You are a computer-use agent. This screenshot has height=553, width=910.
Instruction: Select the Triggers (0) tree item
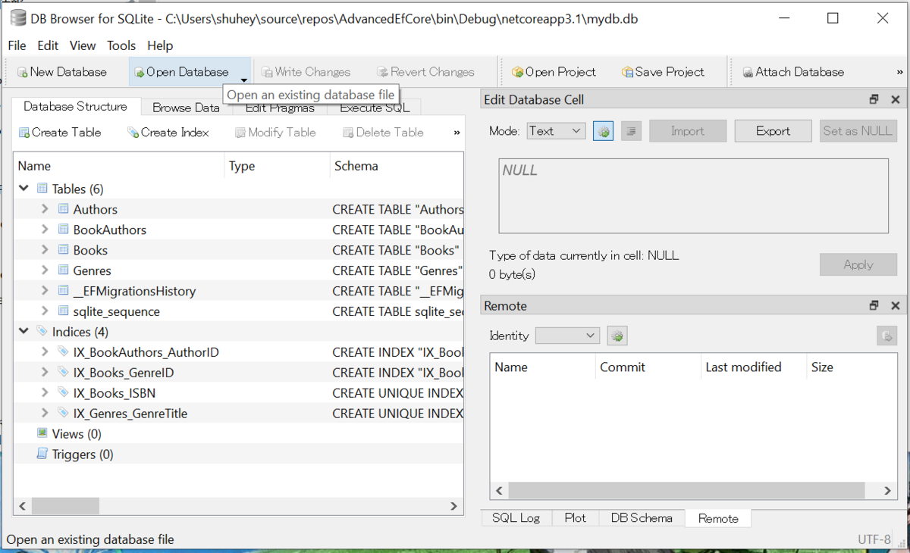click(83, 455)
